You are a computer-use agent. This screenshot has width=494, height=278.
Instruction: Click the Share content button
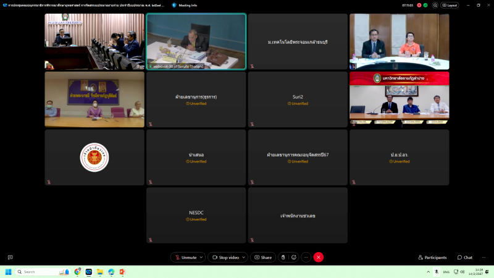262,257
